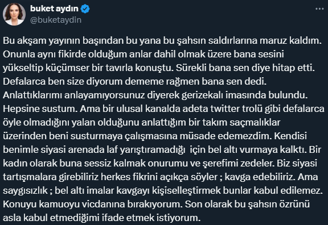Click the sentence "Konuyu kamuoyu vicdanına bırakıyorum"
The image size is (328, 225).
[x=92, y=204]
